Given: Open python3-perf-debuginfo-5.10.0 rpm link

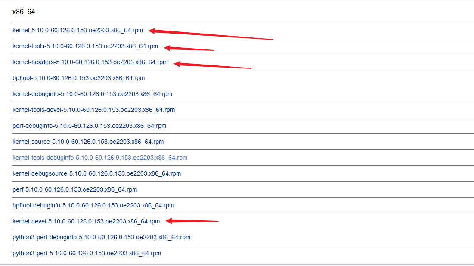Looking at the screenshot, I should tap(101, 237).
